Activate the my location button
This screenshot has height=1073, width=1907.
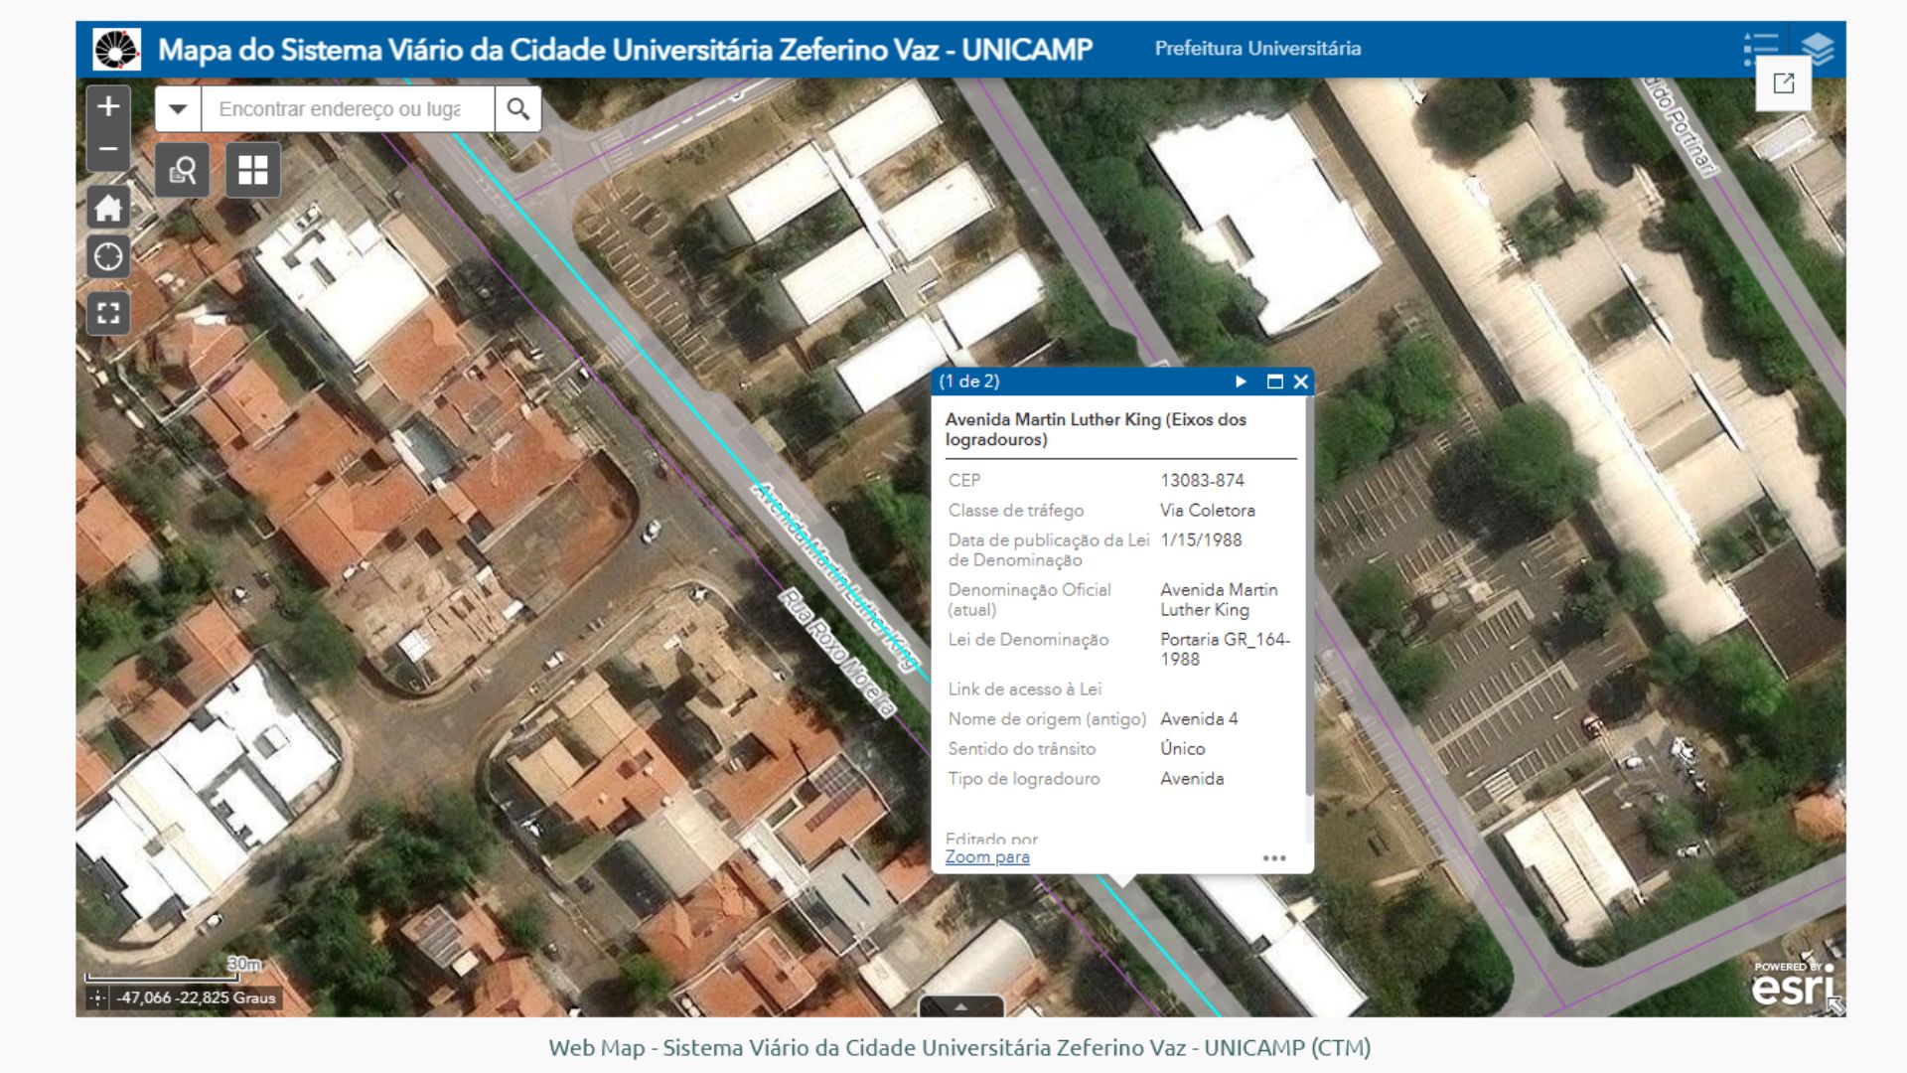point(108,257)
